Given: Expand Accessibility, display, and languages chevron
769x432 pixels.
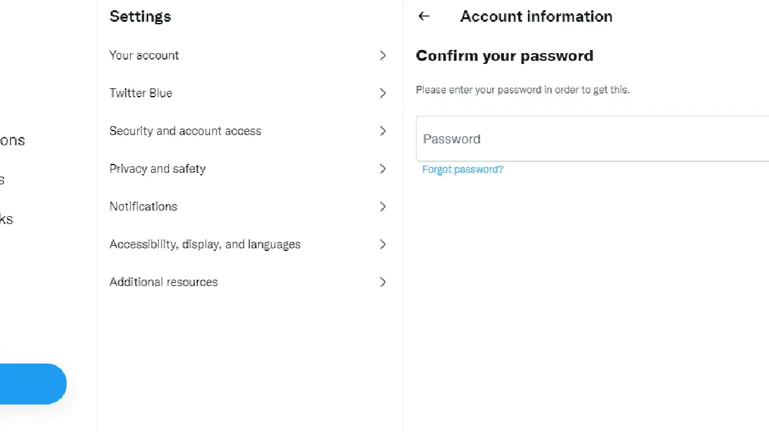Looking at the screenshot, I should point(383,244).
